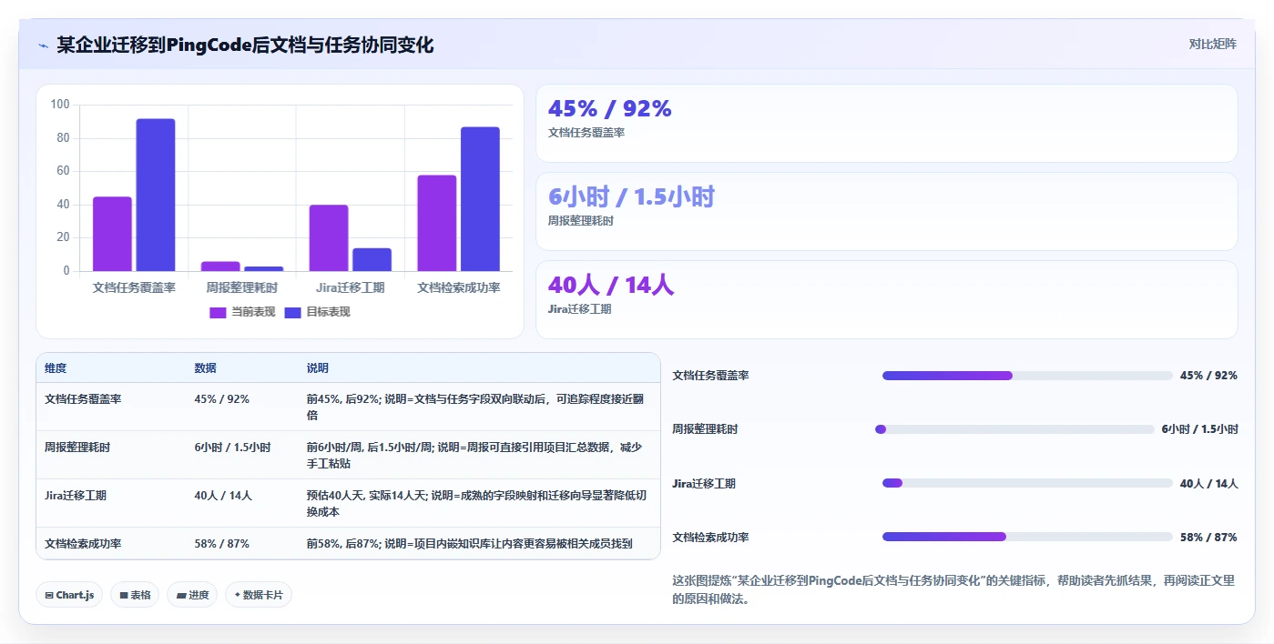Viewport: 1274px width, 644px height.
Task: Click the blue 文档任务覆盖率 bar in chart
Action: 156,195
